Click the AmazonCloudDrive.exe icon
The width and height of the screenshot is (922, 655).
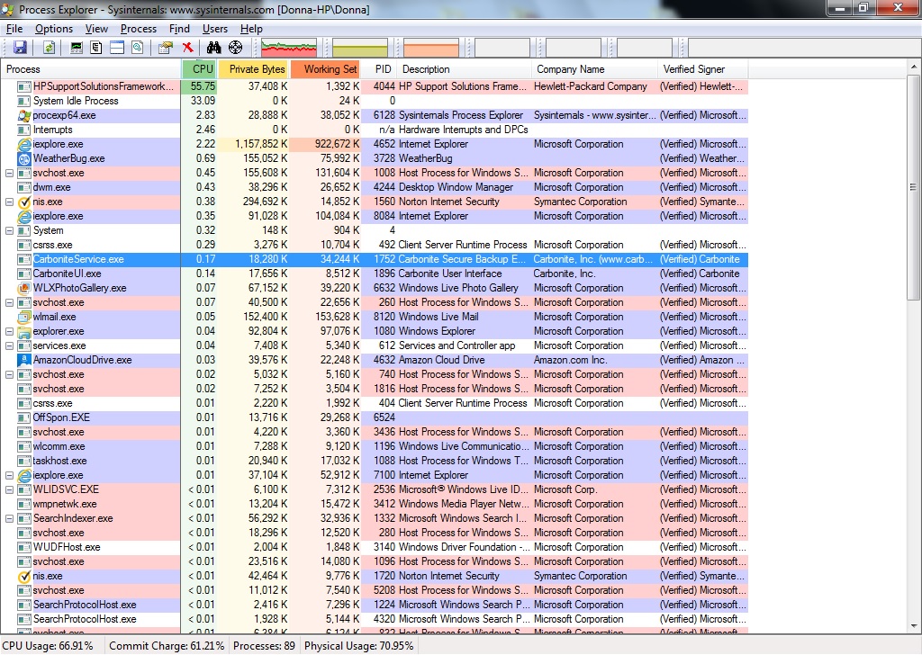click(24, 360)
